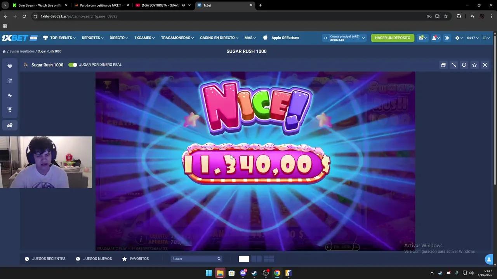This screenshot has height=279, width=497.
Task: Open Steam from the taskbar
Action: pyautogui.click(x=254, y=273)
